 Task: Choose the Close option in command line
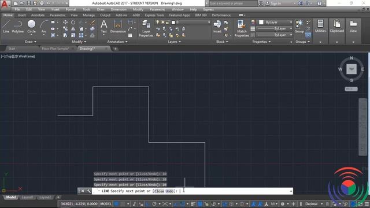coord(159,191)
